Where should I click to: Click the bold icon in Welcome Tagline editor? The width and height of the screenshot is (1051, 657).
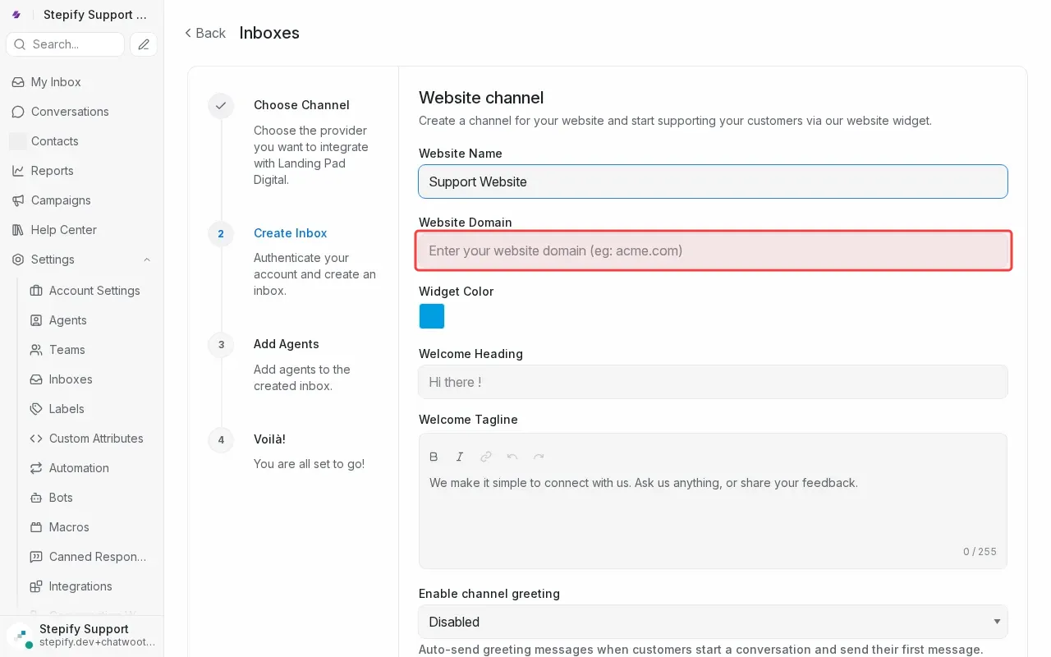pyautogui.click(x=434, y=457)
